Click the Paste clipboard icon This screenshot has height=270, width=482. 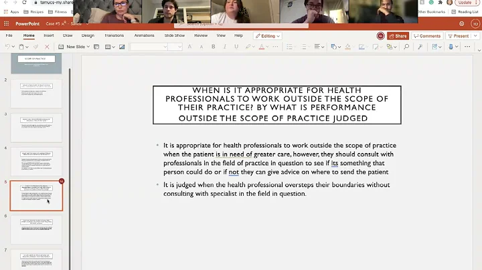21,47
